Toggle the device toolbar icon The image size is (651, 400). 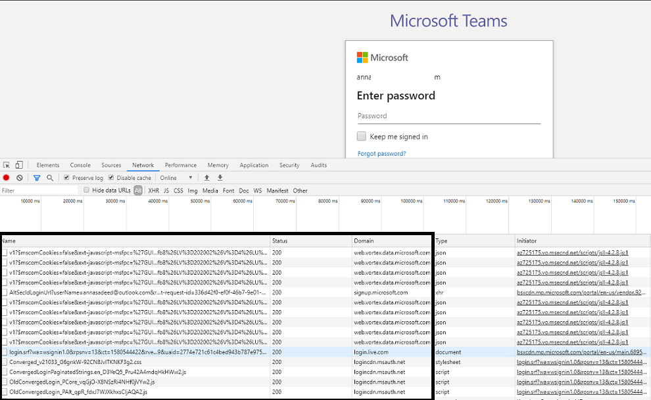(19, 165)
